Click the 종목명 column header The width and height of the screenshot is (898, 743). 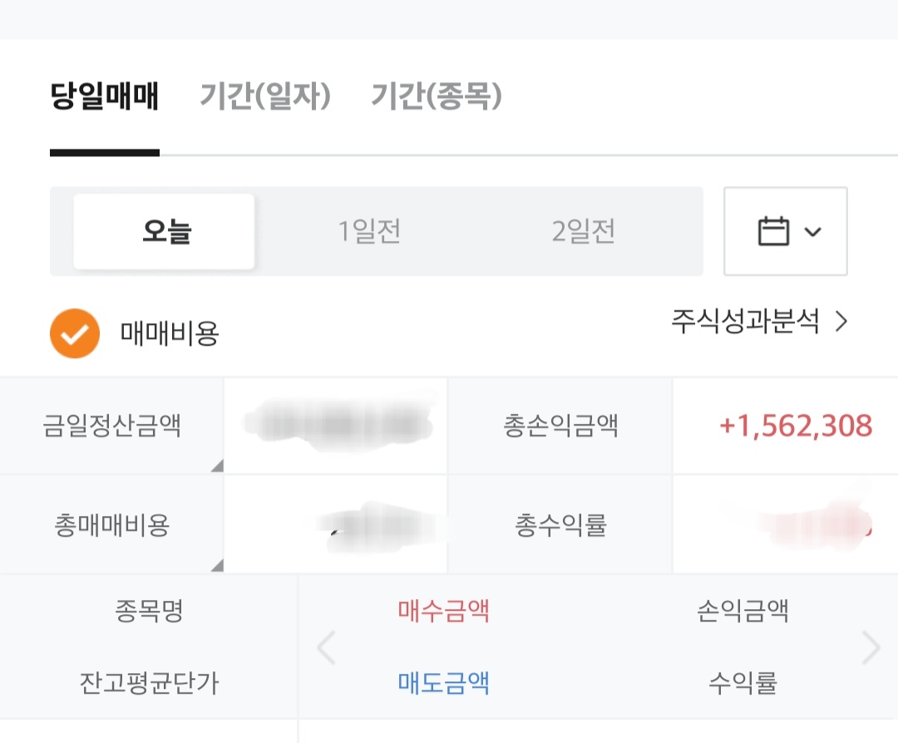149,611
